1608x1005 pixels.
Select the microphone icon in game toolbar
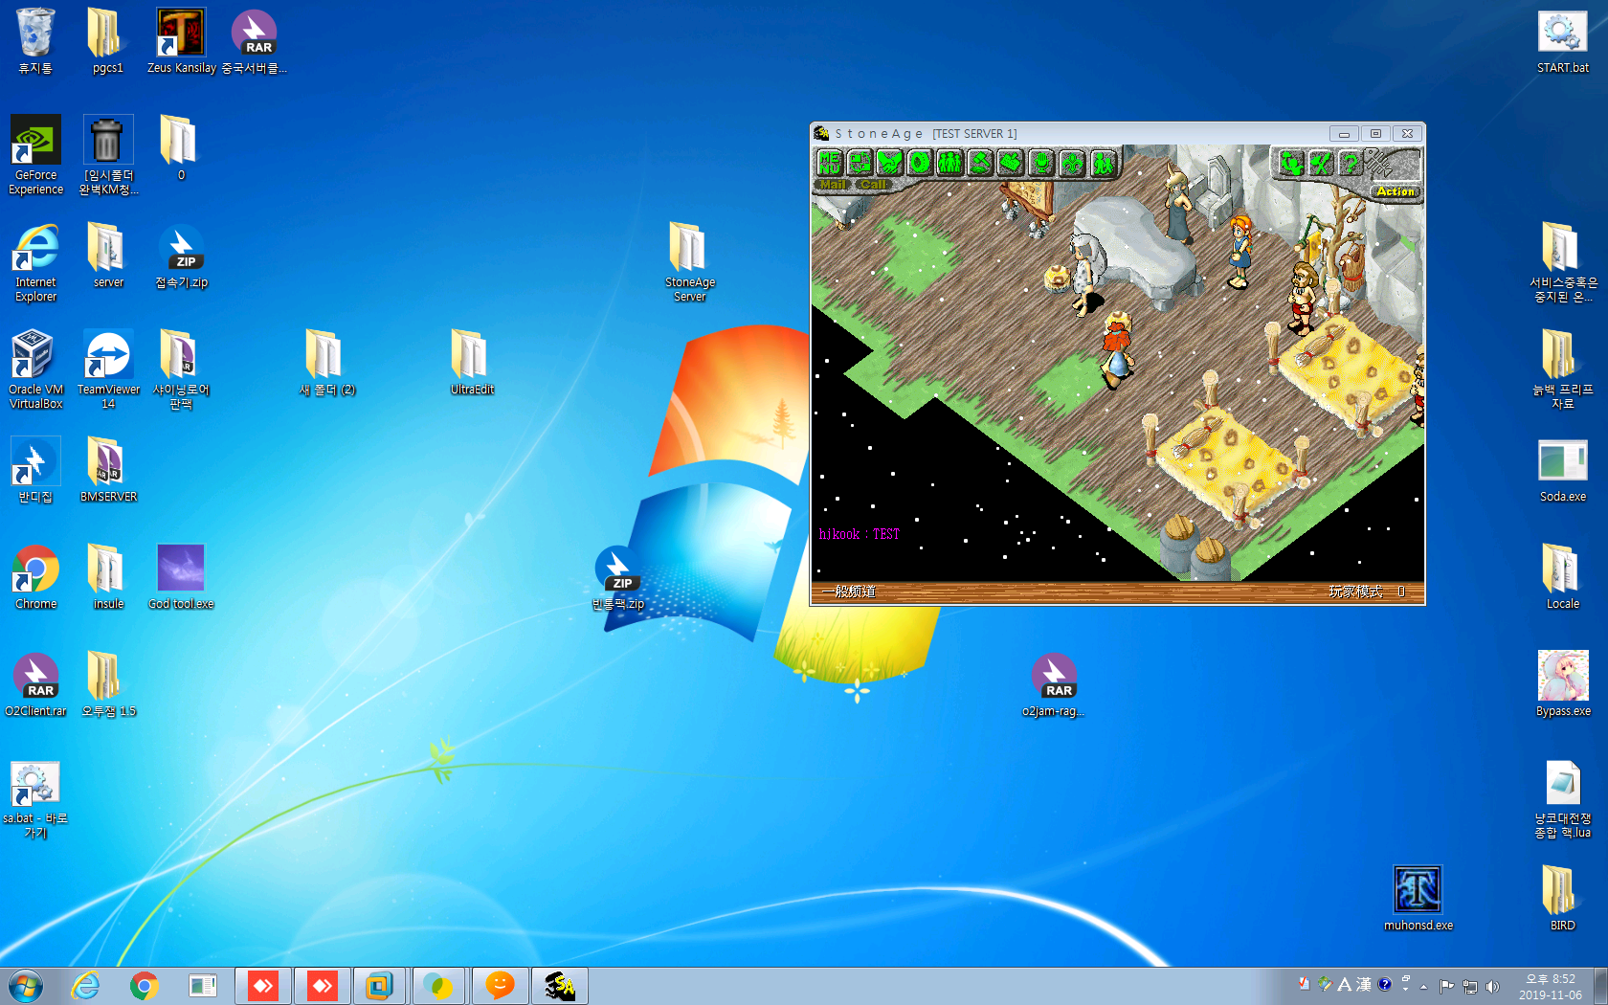(1041, 163)
